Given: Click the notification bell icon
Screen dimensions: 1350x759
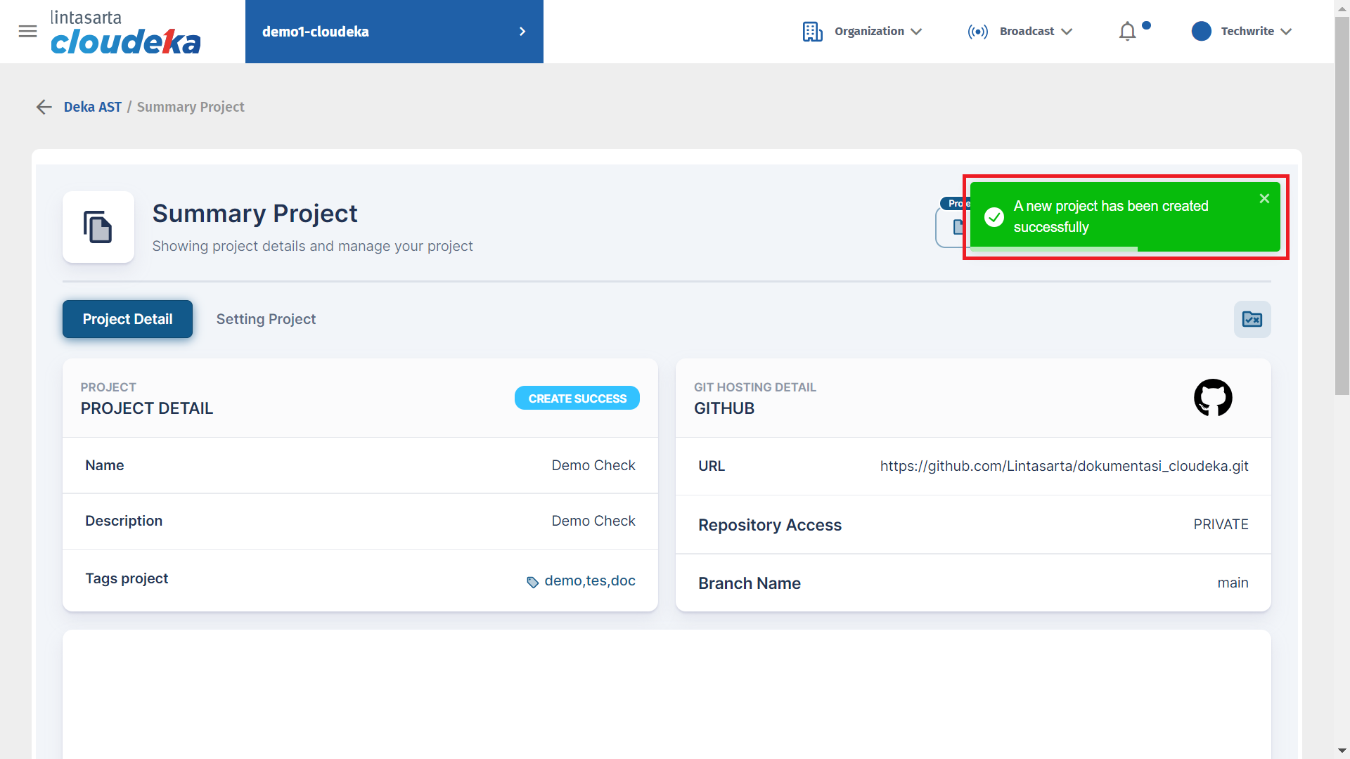Looking at the screenshot, I should click(x=1127, y=32).
